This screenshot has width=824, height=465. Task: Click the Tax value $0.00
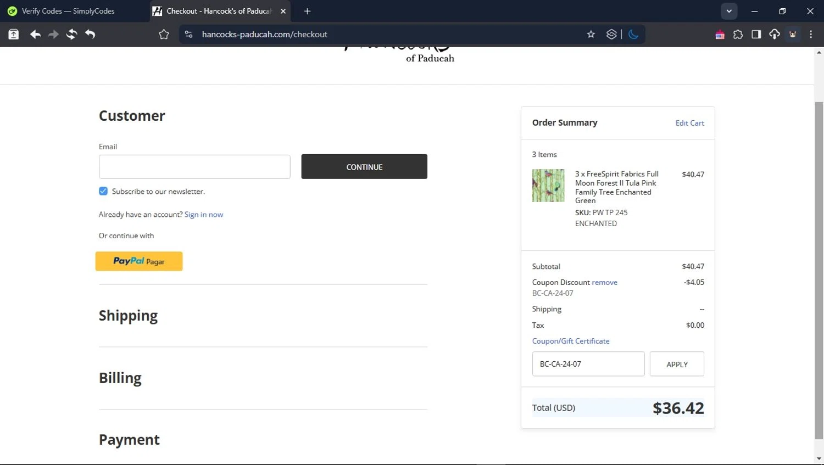(x=695, y=325)
